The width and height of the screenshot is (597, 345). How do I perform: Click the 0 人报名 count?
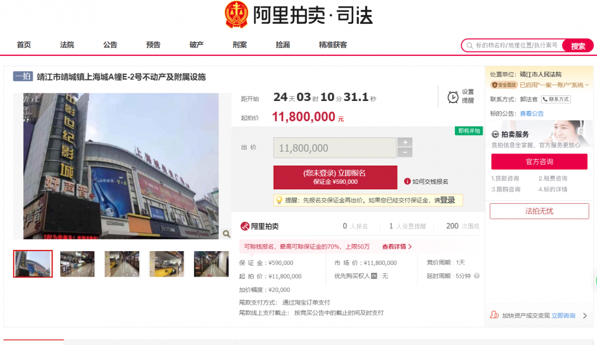point(355,226)
